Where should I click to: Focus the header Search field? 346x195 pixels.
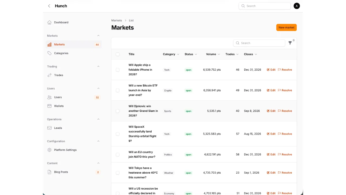click(264, 6)
